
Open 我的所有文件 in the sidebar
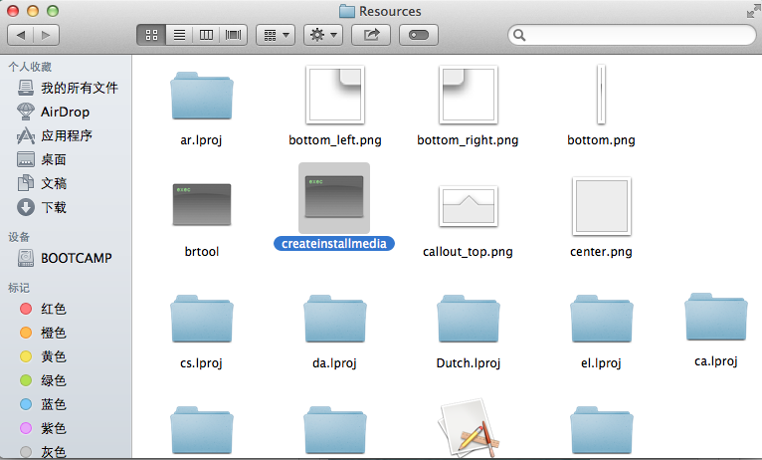[67, 88]
